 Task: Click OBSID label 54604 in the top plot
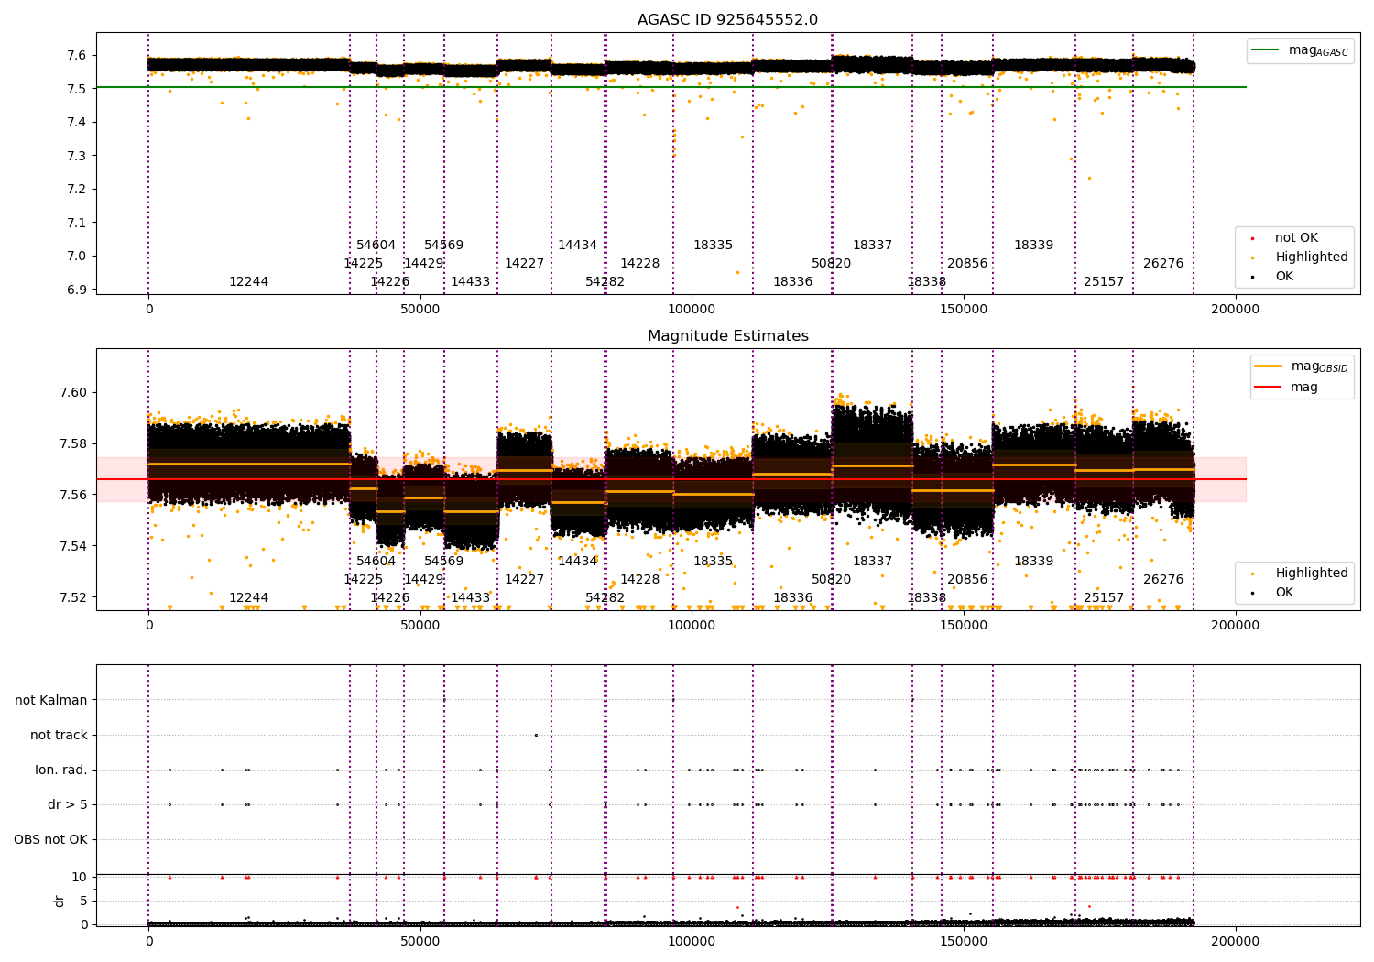coord(376,246)
